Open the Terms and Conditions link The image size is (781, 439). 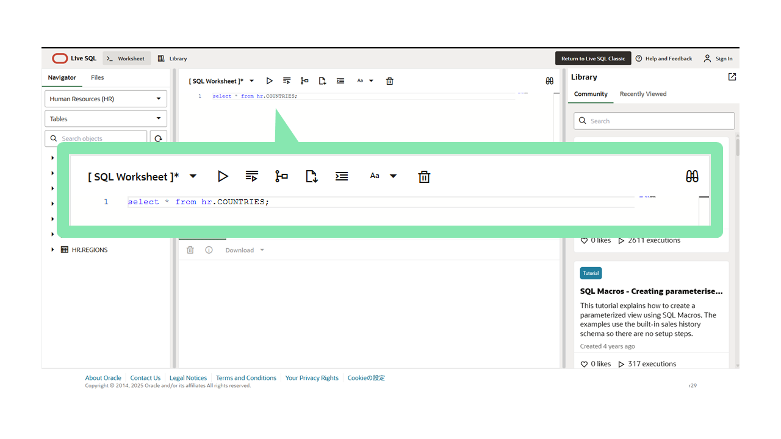tap(246, 378)
